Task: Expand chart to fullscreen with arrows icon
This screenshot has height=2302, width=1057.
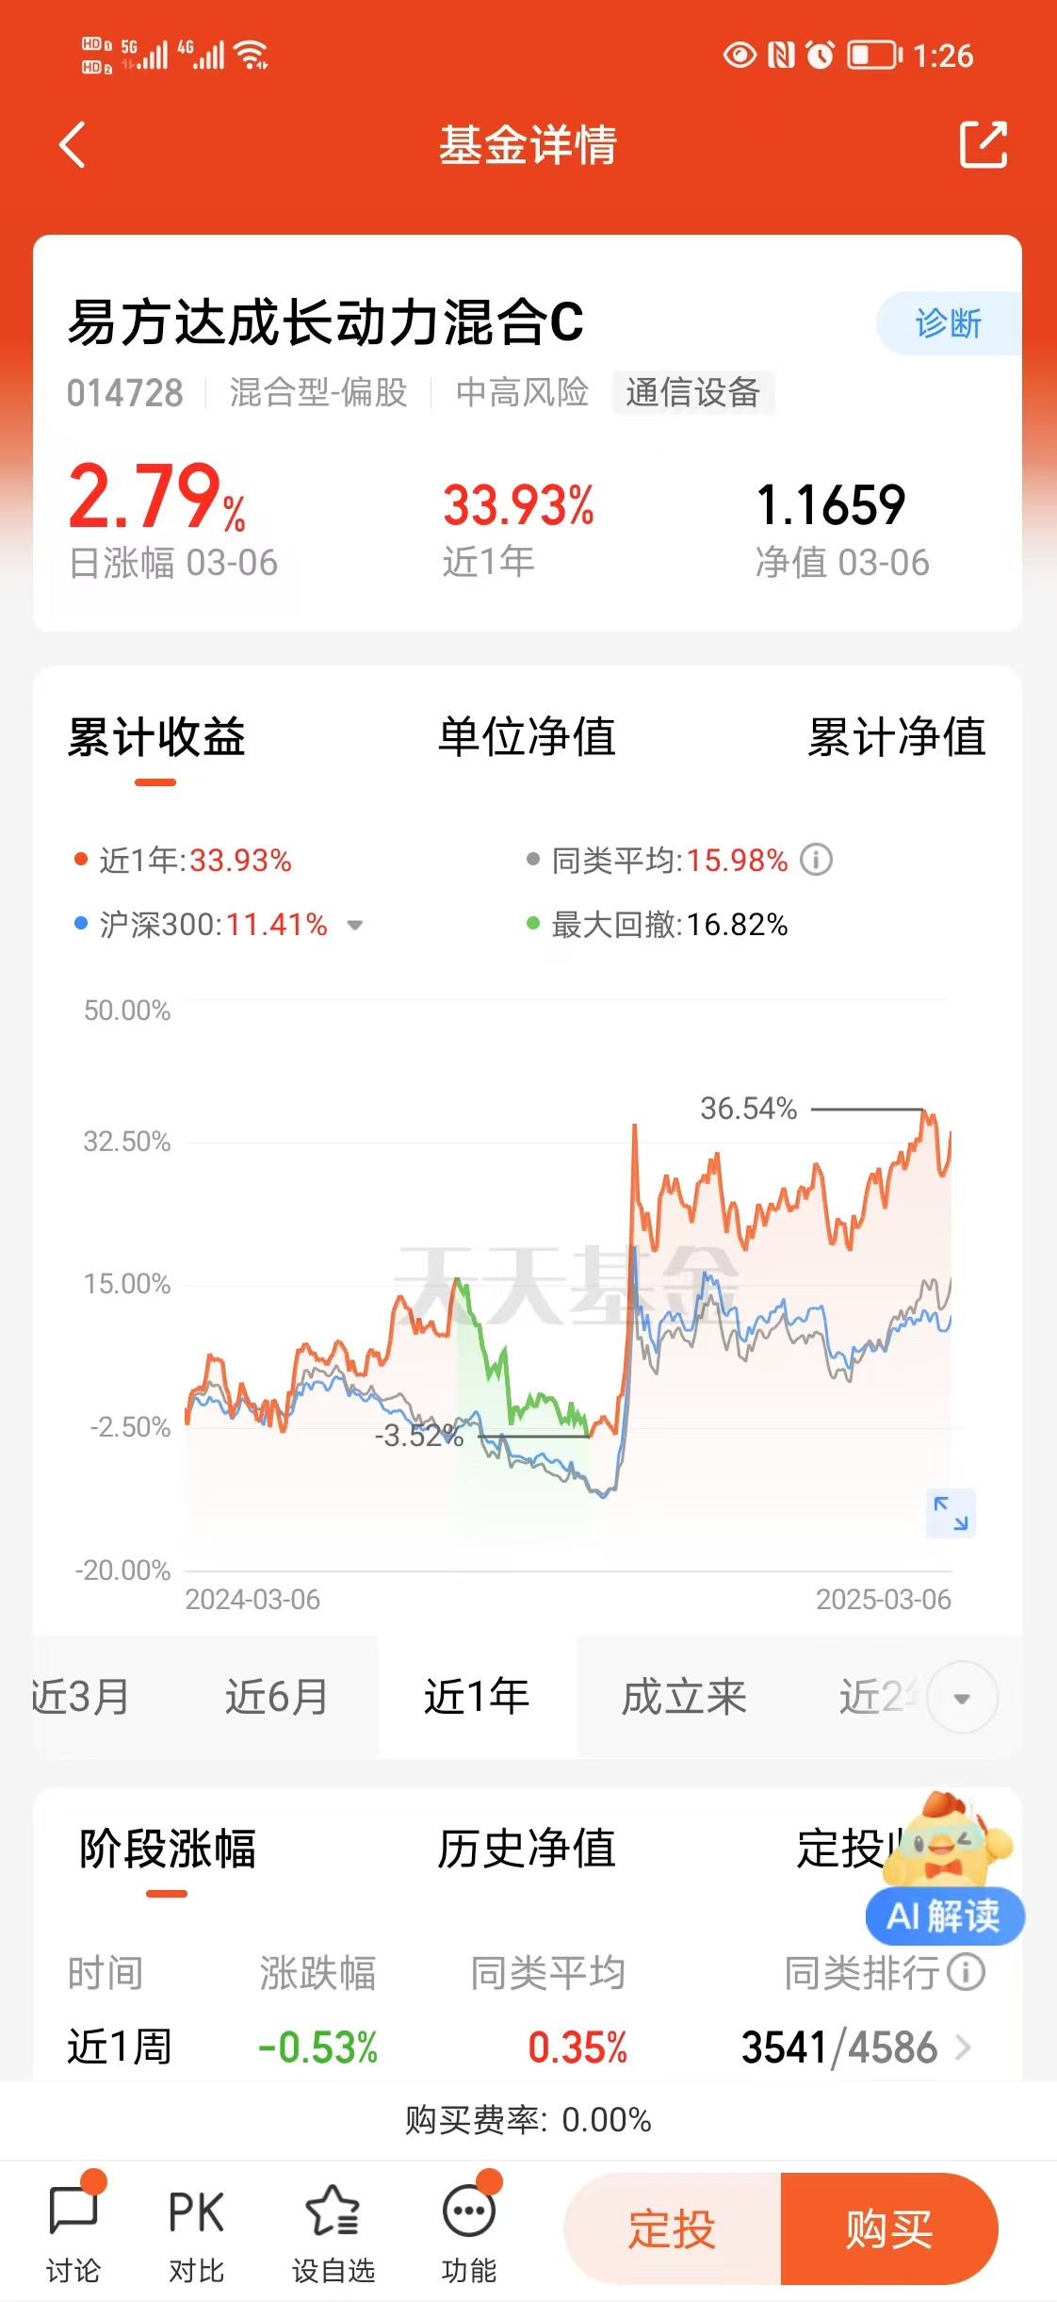Action: coord(951,1513)
